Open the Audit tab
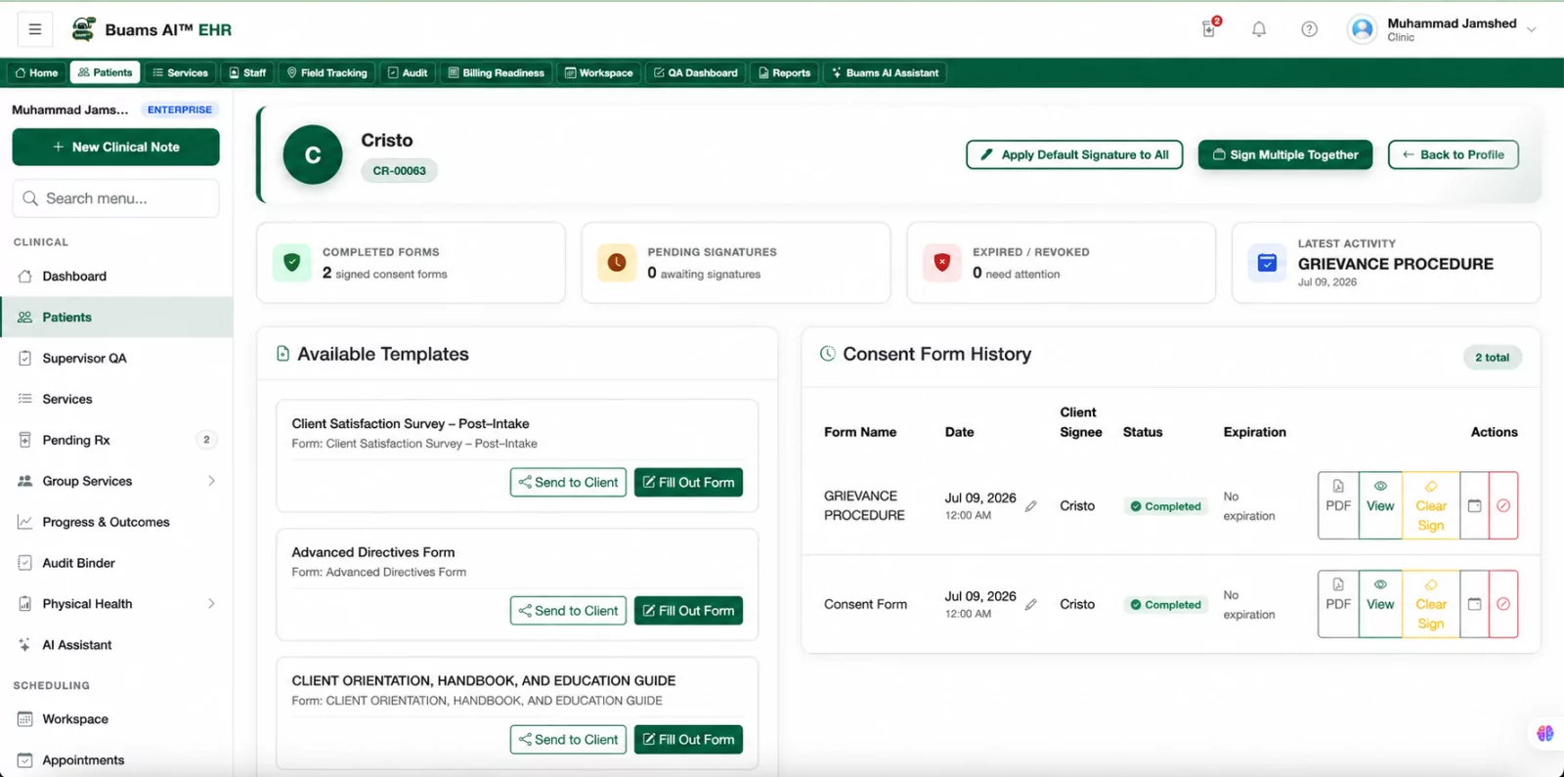Viewport: 1564px width, 777px height. 408,72
